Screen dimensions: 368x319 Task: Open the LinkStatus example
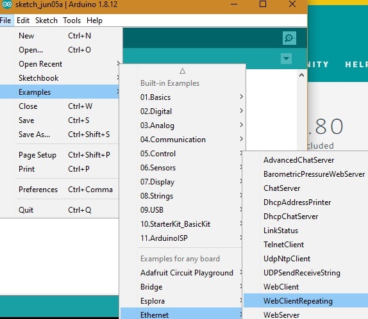click(306, 231)
